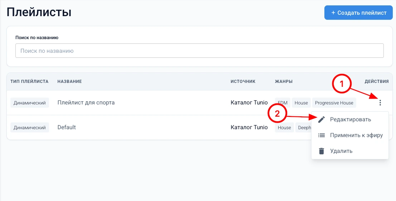Click the Динамический badge in Плейлист для спорта row
Viewport: 396px width, 201px height.
tap(29, 103)
